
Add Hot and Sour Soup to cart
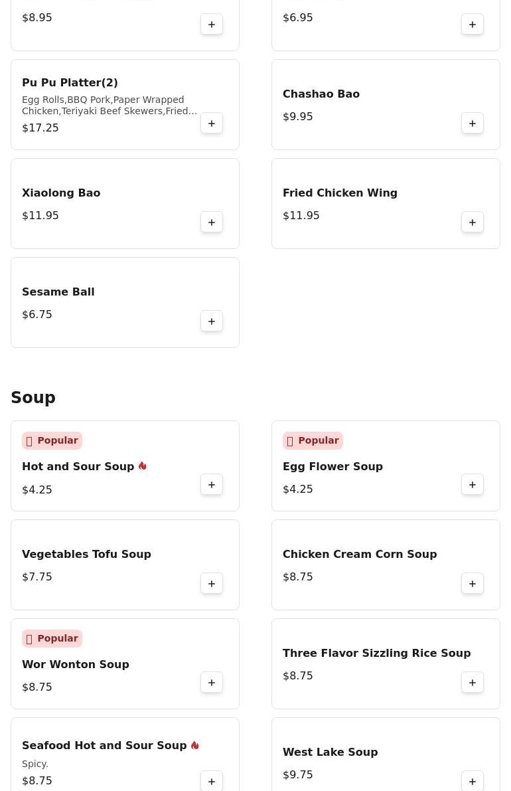point(212,484)
